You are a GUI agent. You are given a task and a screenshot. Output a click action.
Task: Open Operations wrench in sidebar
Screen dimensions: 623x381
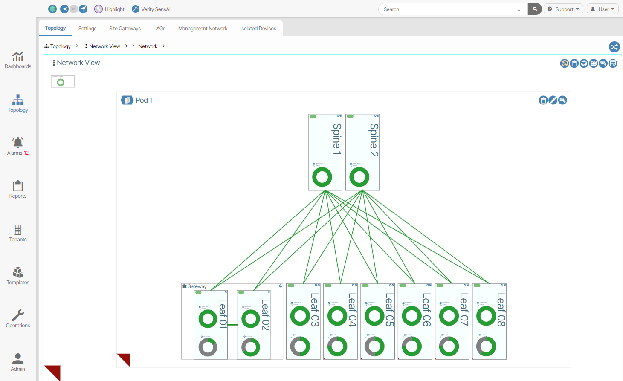pos(18,319)
